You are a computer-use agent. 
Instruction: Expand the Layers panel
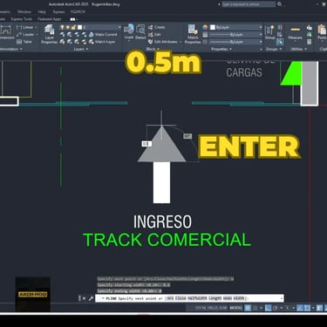click(81, 49)
